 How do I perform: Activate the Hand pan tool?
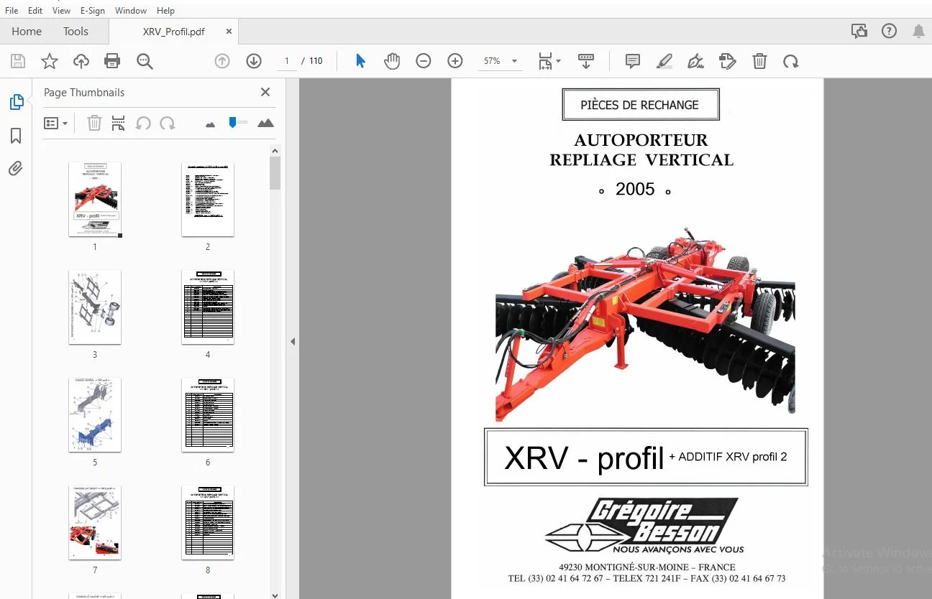[392, 61]
